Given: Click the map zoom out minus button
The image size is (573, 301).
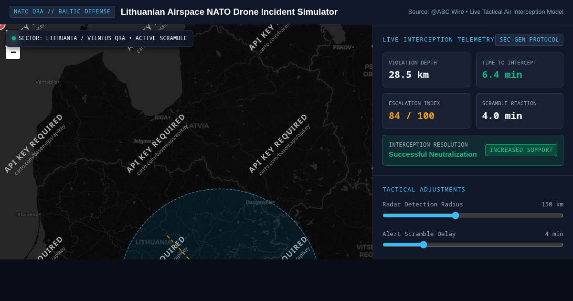Looking at the screenshot, I should click(13, 52).
